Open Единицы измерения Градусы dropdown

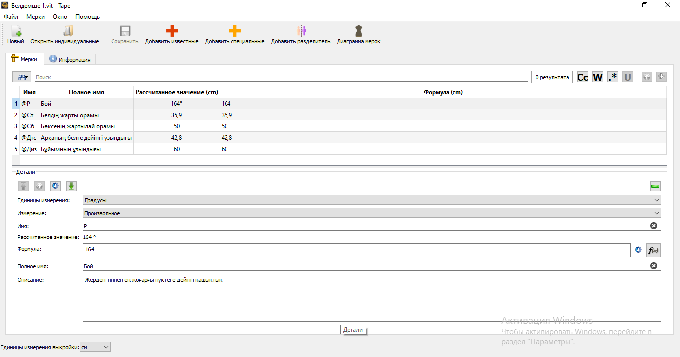(372, 200)
